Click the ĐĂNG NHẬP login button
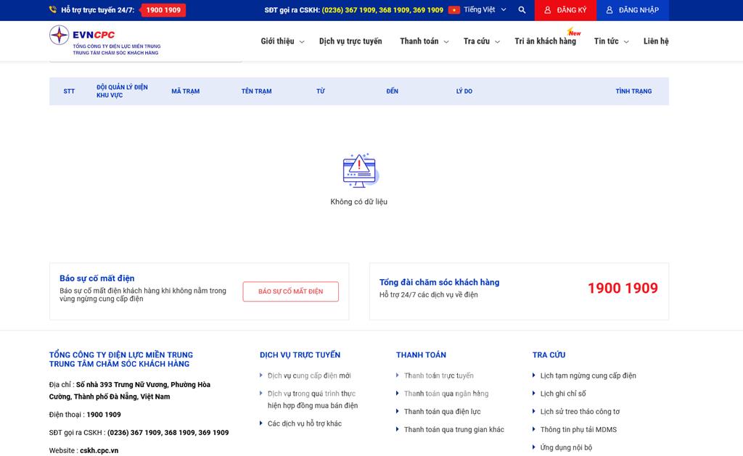 coord(632,10)
